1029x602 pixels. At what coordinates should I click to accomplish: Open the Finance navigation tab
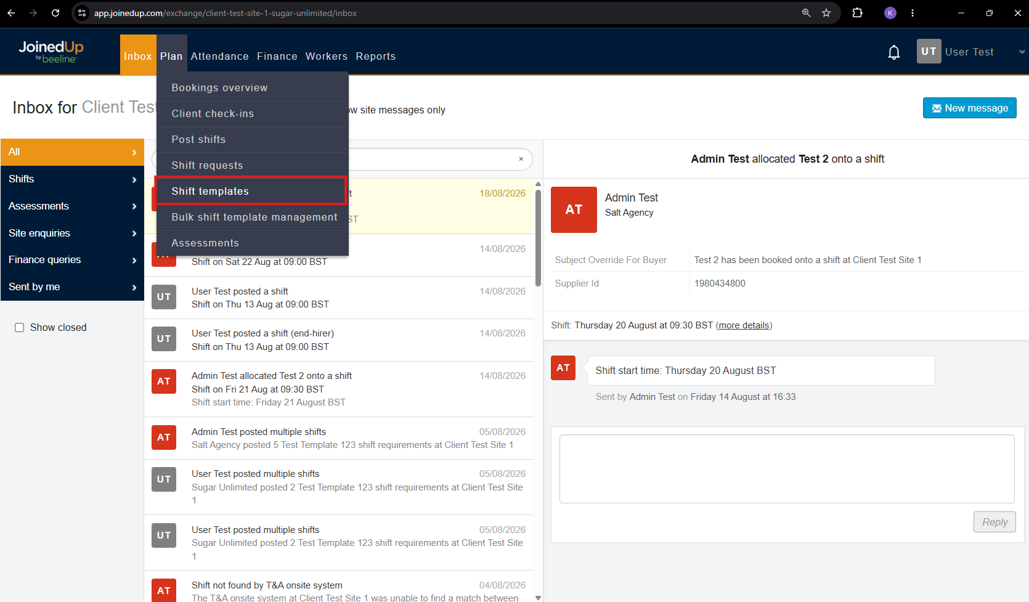277,56
